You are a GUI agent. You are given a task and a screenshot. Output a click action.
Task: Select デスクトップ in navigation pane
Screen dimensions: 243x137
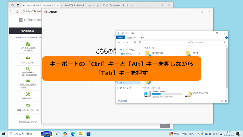pos(128,54)
